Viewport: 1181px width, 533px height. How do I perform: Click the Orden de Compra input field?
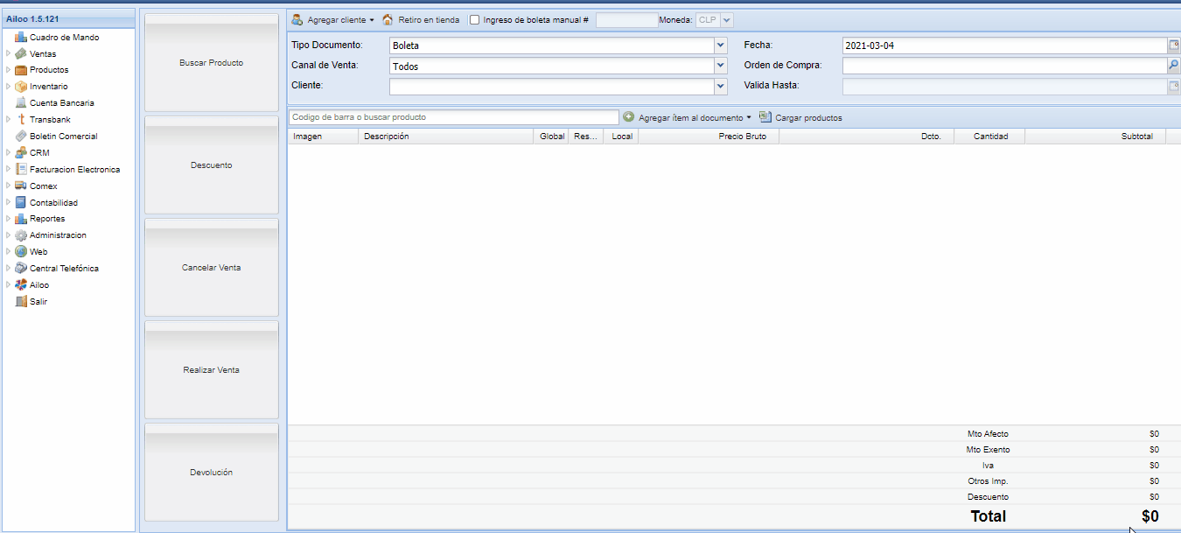click(1004, 65)
